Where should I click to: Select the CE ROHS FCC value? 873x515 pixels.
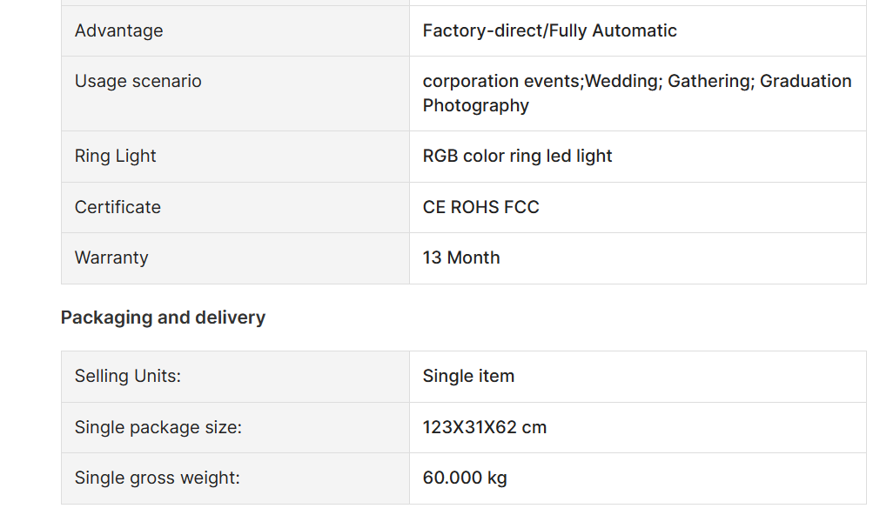481,207
